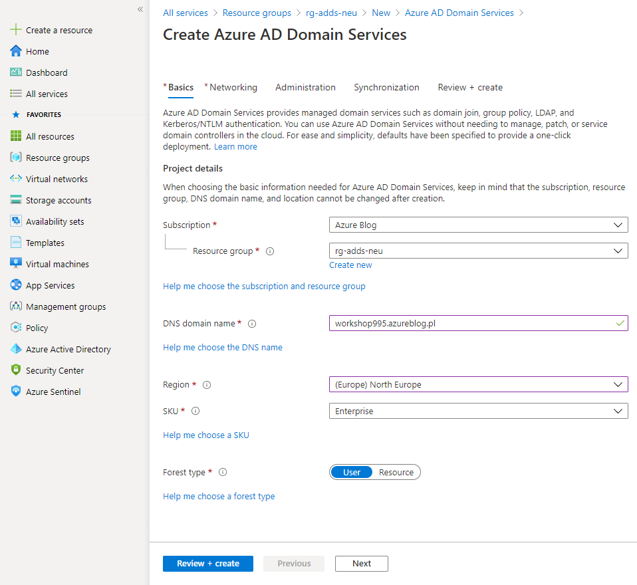Image resolution: width=637 pixels, height=585 pixels.
Task: Click the info icon beside Resource group
Action: [269, 251]
